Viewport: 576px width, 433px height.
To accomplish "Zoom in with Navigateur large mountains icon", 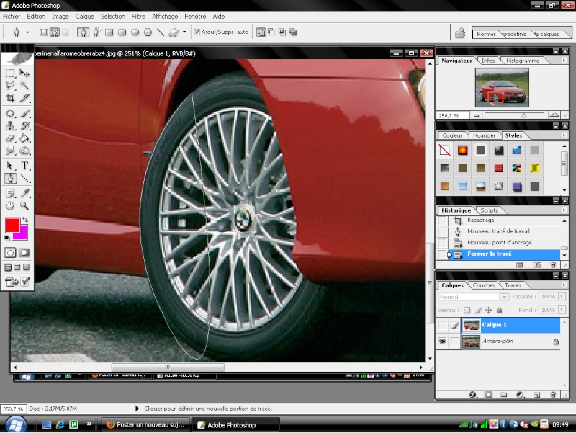I will 554,115.
